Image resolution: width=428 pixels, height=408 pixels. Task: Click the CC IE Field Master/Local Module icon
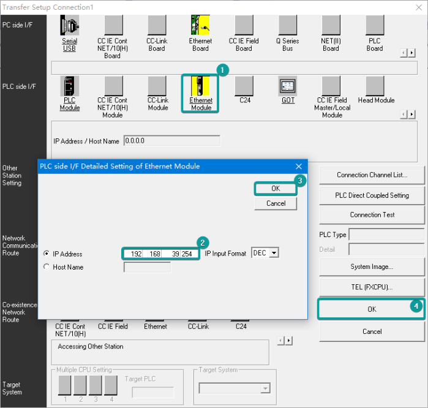coord(331,86)
